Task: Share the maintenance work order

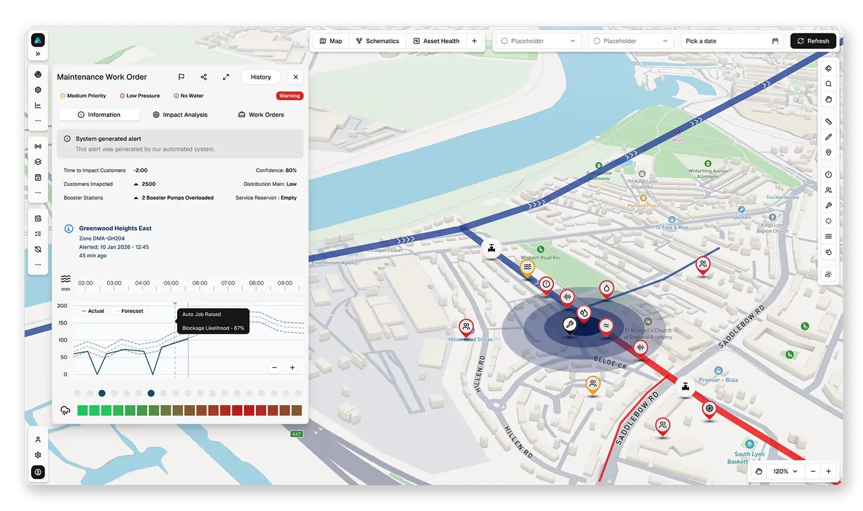Action: (x=204, y=77)
